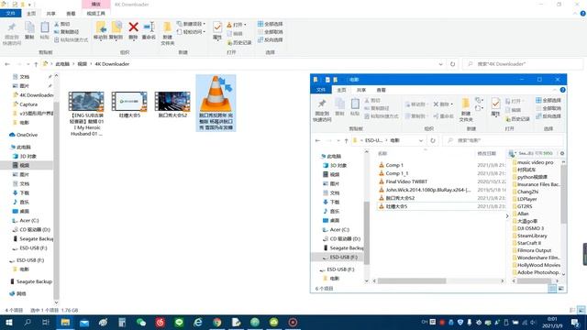587x330 pixels.
Task: Click Cut (剪切) in 4K Downloader ribbon
Action: click(62, 24)
